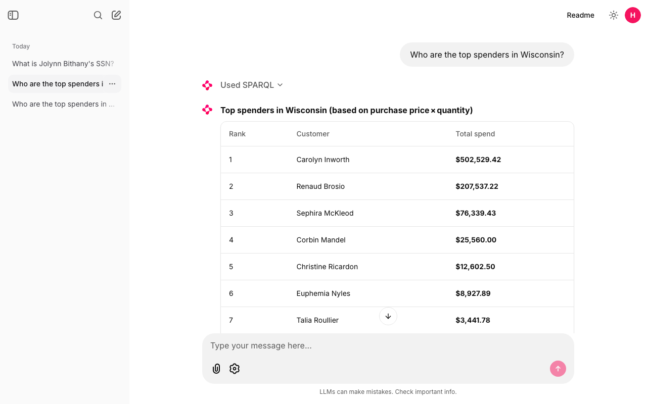This screenshot has width=647, height=404.
Task: Open options for the selected chat
Action: click(112, 84)
